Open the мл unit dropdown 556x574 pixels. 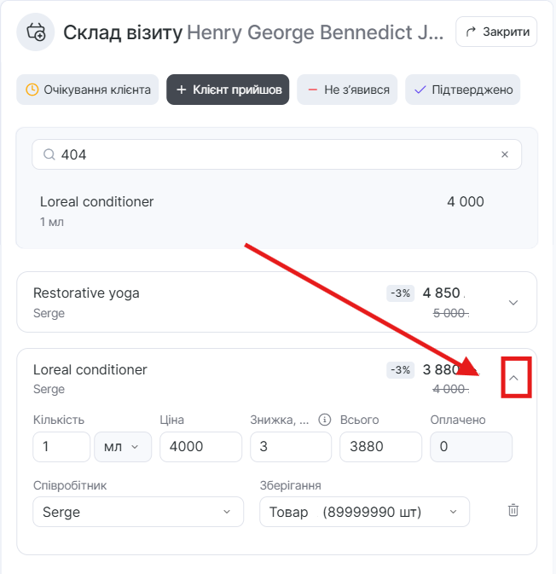point(123,447)
